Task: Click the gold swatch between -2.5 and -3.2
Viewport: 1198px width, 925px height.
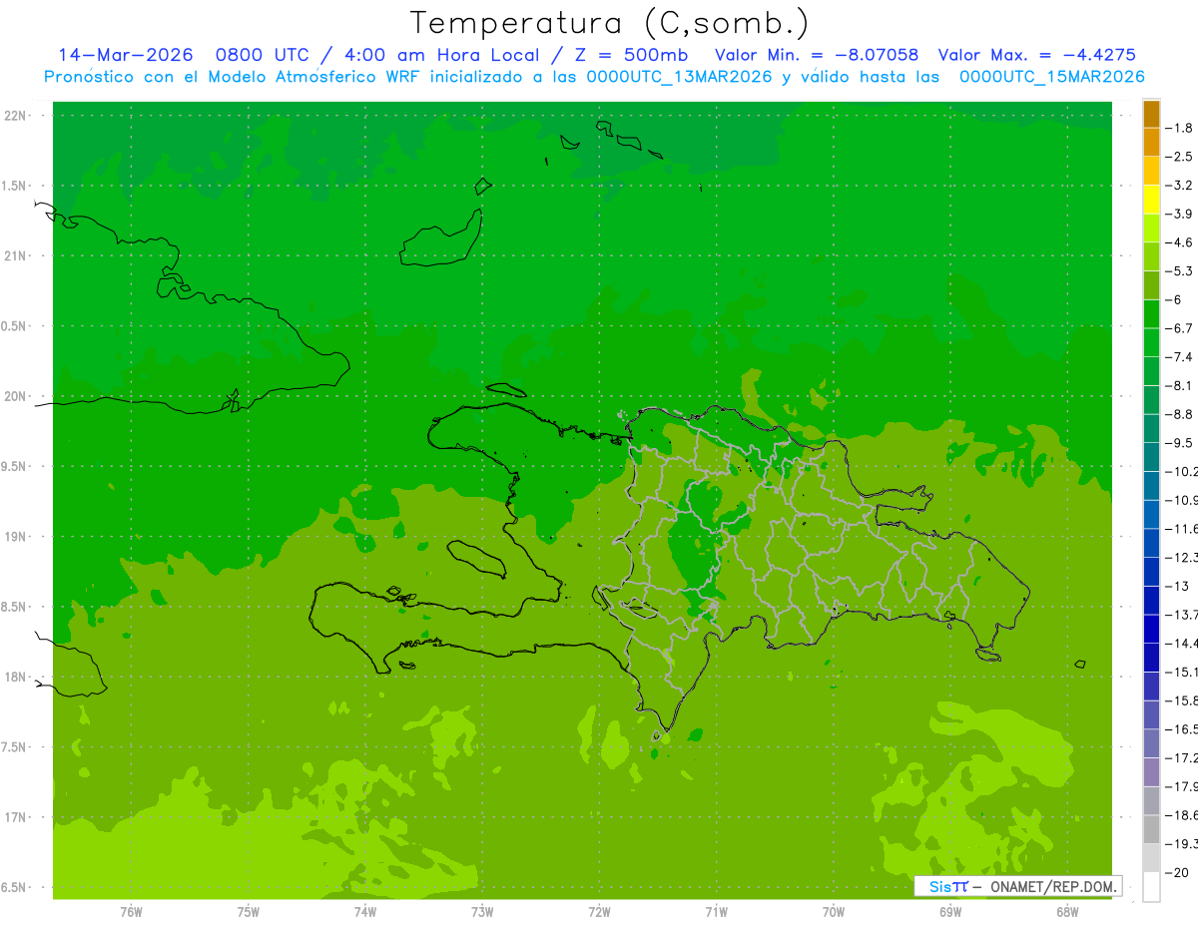Action: coord(1151,171)
